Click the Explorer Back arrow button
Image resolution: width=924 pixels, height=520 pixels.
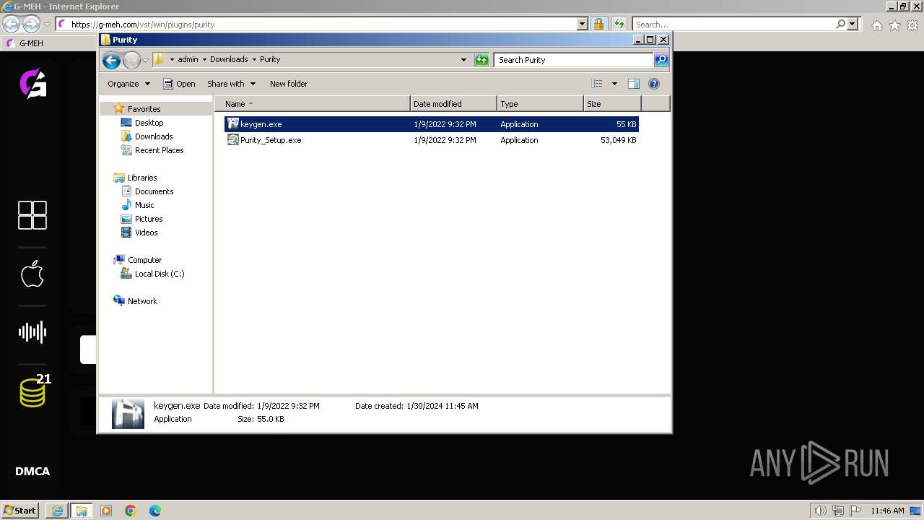coord(111,60)
